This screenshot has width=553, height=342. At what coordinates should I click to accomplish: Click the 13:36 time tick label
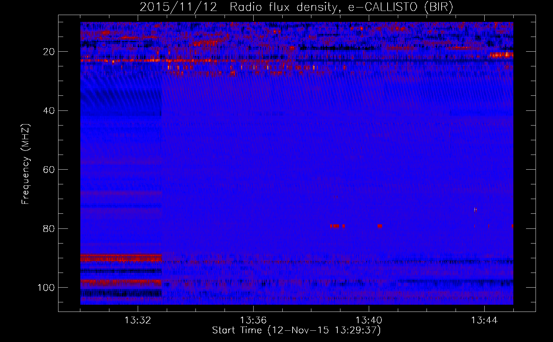(x=253, y=320)
